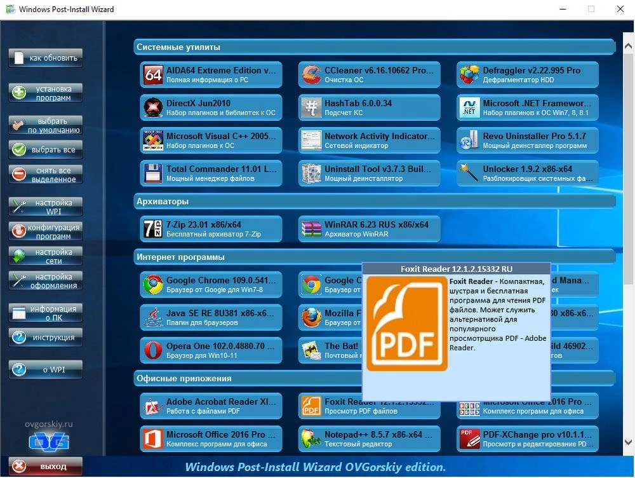Image resolution: width=635 pixels, height=478 pixels.
Task: Switch to конфигурация программ view
Action: 45,232
